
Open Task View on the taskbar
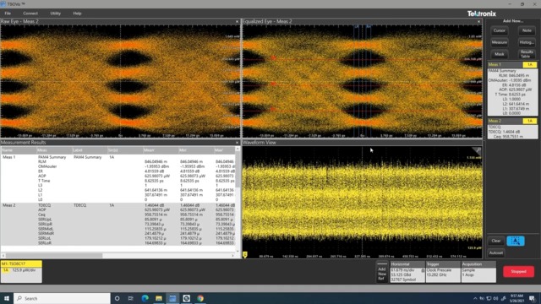(x=131, y=298)
